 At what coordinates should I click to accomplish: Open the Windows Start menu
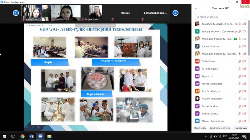(4, 136)
